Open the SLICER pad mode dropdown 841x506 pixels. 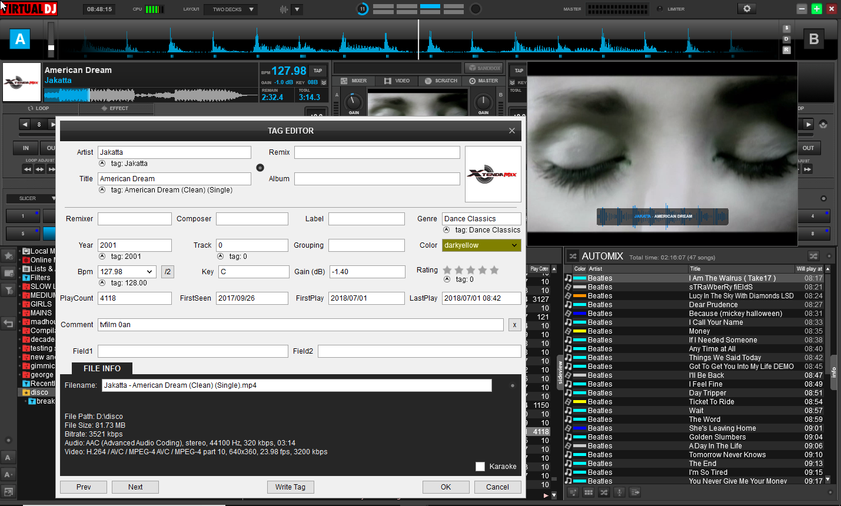coord(31,198)
